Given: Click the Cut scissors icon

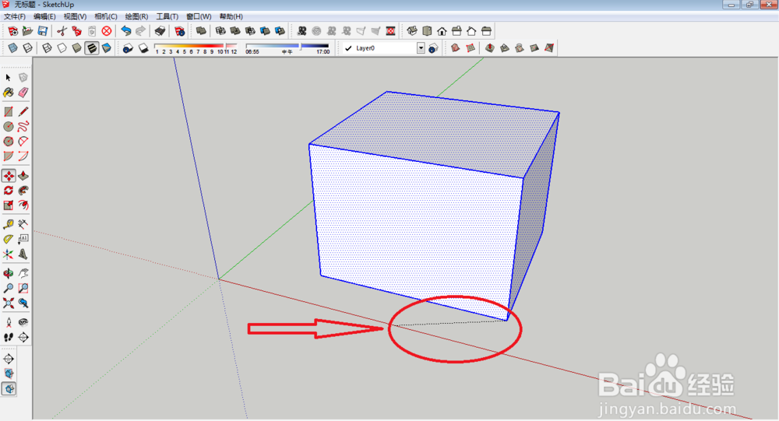Looking at the screenshot, I should tap(62, 31).
